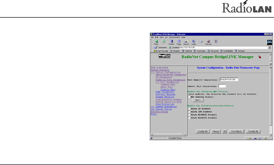Click the Reload toolbar icon

point(171,42)
